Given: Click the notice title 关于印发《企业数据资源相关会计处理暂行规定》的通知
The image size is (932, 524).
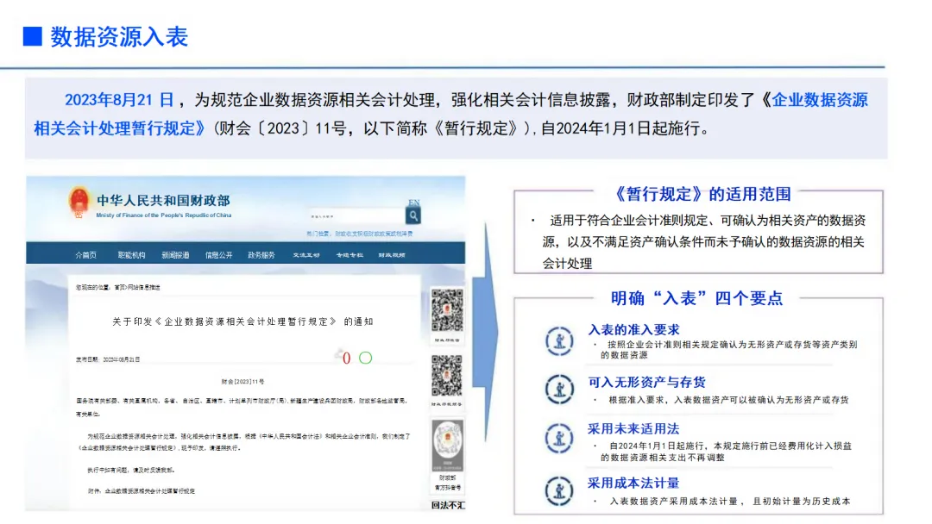Looking at the screenshot, I should click(x=242, y=321).
